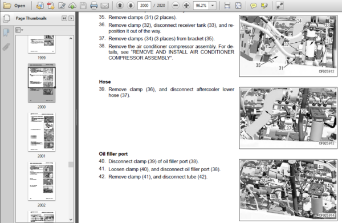
Task: Click figure CF025912 diagram
Action: point(288,46)
